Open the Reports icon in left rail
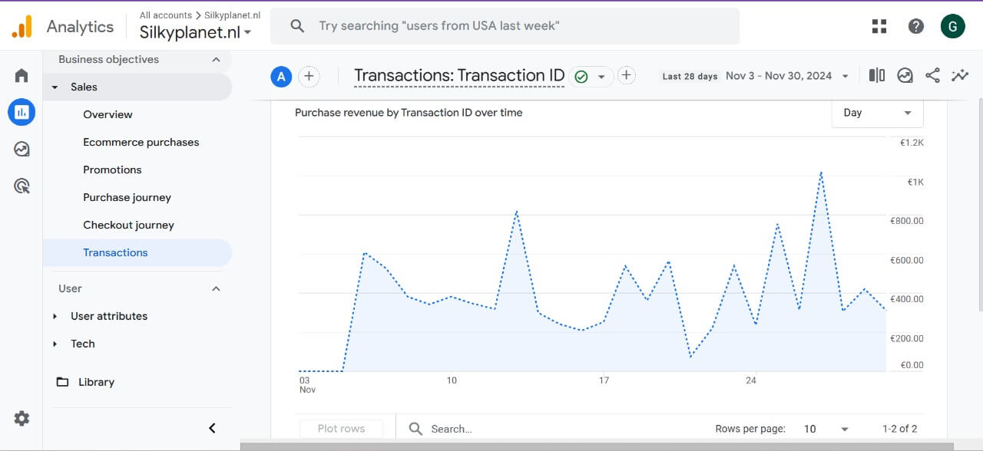This screenshot has height=451, width=983. tap(22, 112)
